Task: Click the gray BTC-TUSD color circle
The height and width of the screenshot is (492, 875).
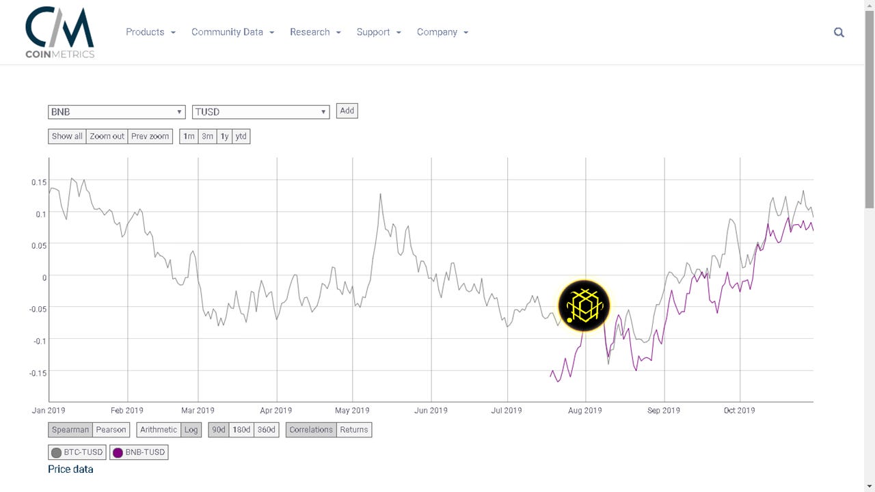Action: (x=57, y=452)
